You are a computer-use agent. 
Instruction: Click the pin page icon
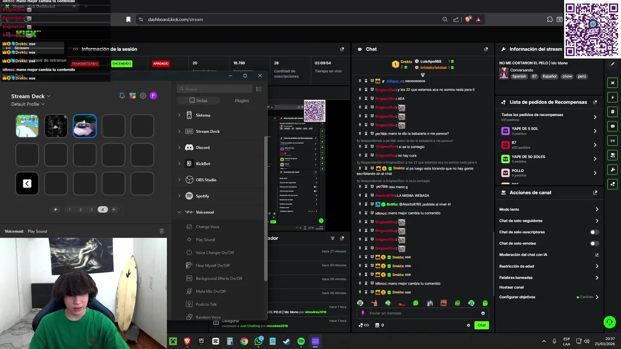pyautogui.click(x=55, y=209)
